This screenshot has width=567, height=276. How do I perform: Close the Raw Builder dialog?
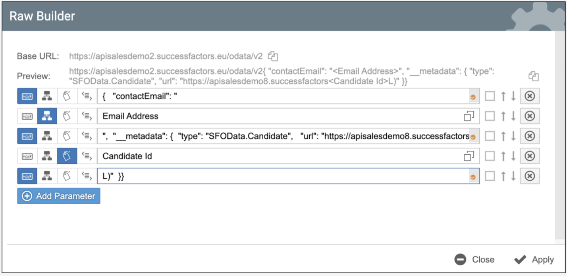click(474, 260)
